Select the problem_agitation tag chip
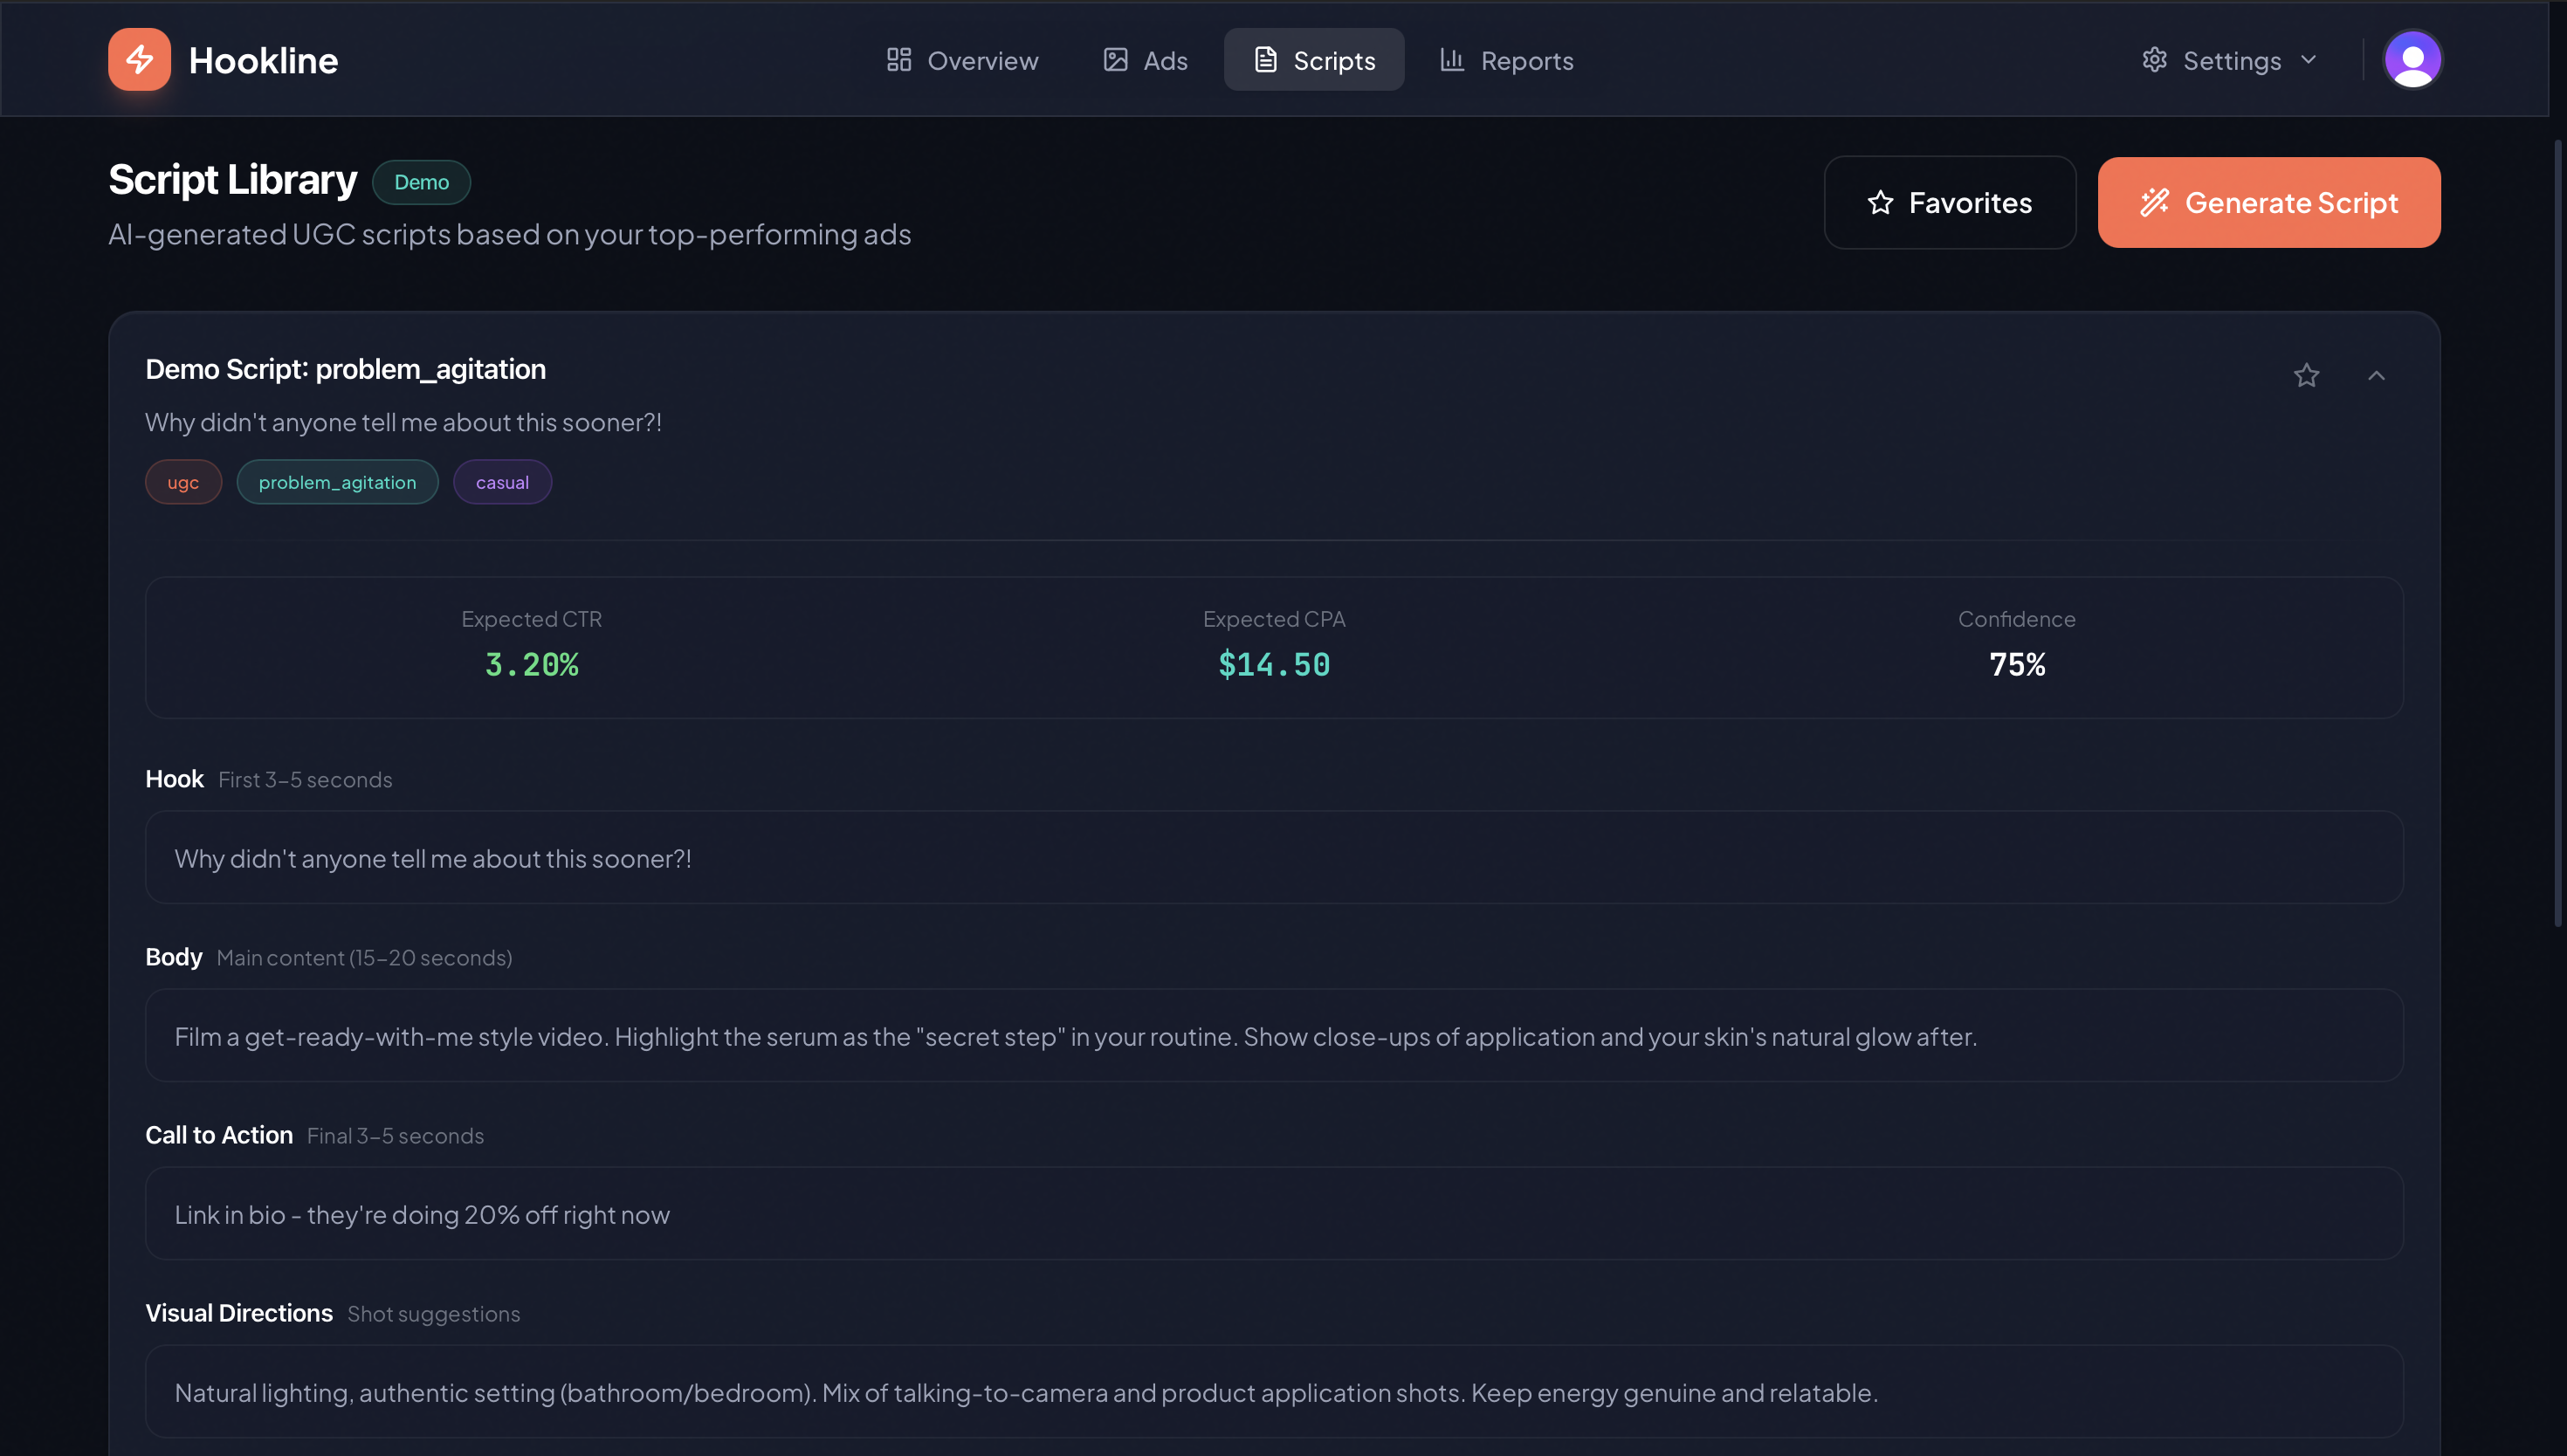2567x1456 pixels. (x=337, y=483)
